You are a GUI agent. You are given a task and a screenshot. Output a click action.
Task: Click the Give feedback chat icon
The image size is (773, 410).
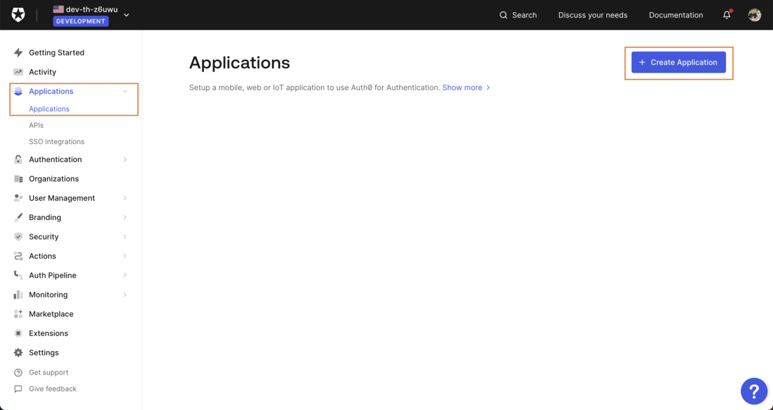point(18,389)
